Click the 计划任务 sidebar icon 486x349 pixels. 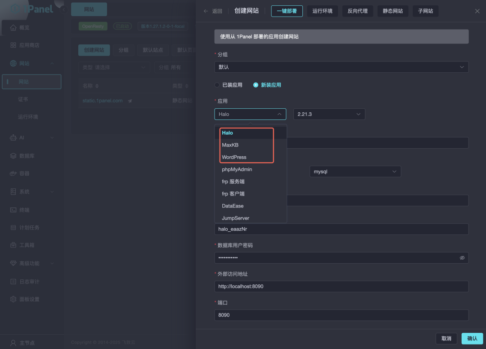coord(13,228)
